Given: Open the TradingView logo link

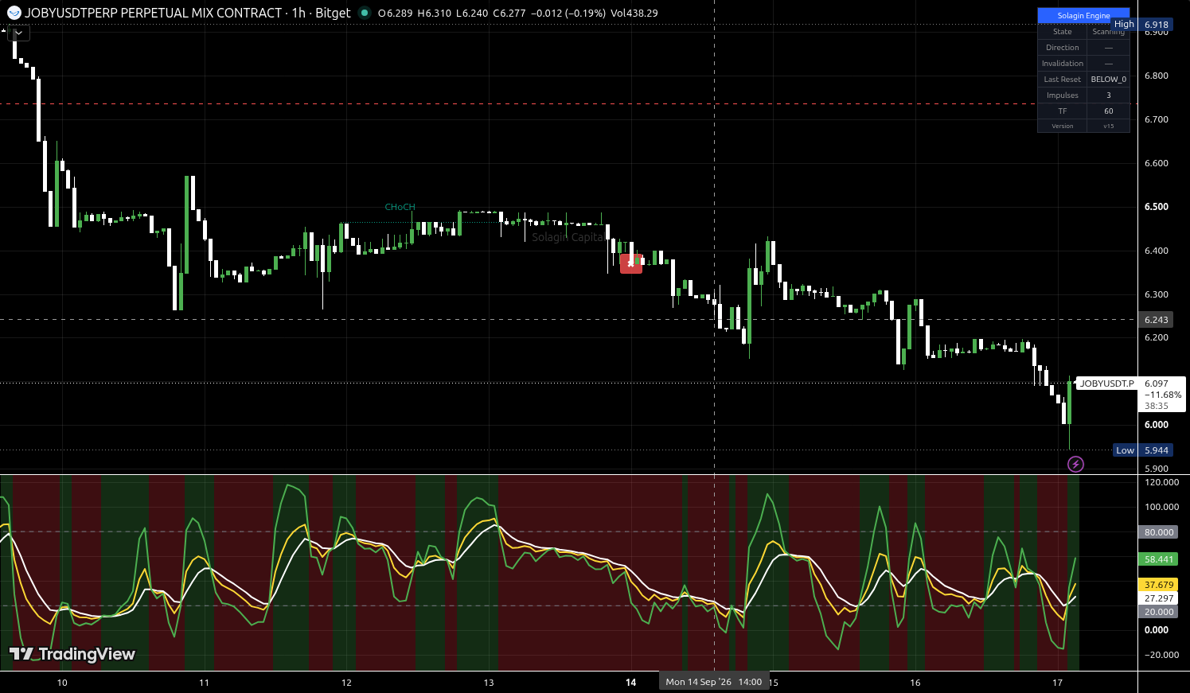Looking at the screenshot, I should point(72,654).
